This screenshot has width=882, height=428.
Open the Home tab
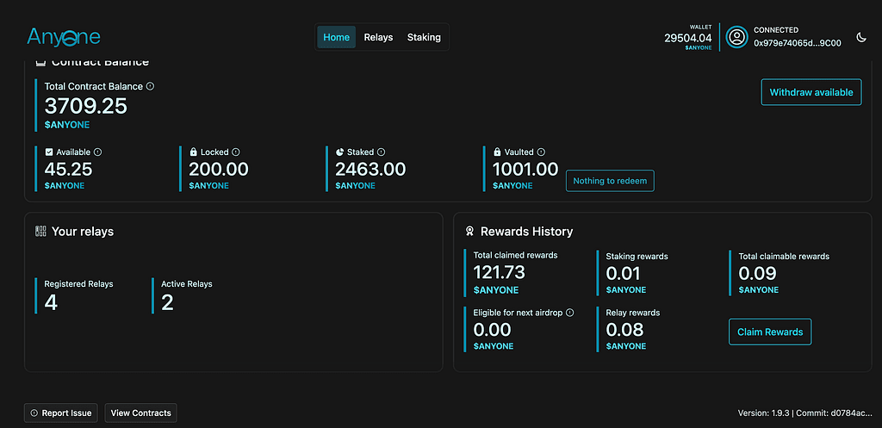tap(336, 37)
